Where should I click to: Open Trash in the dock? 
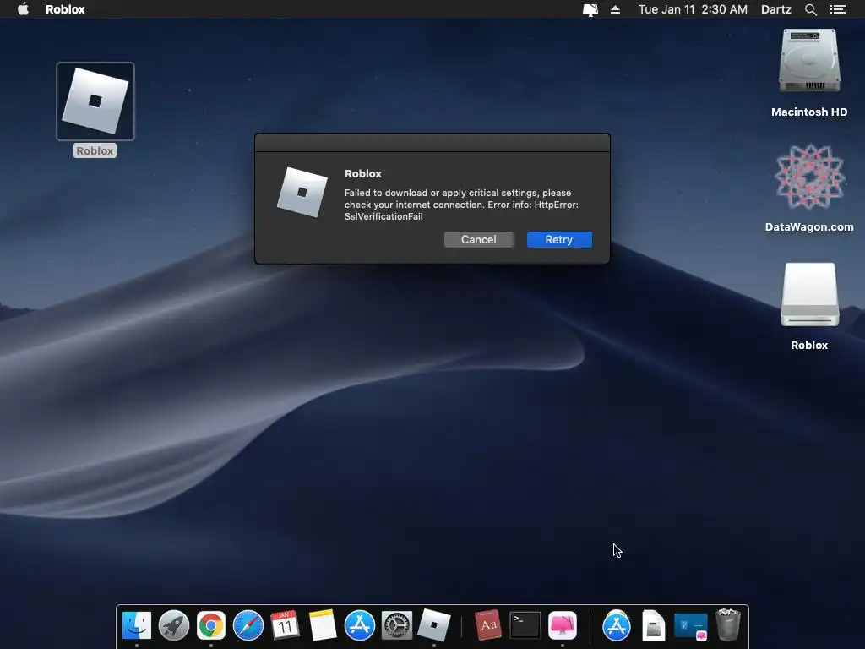pos(727,624)
